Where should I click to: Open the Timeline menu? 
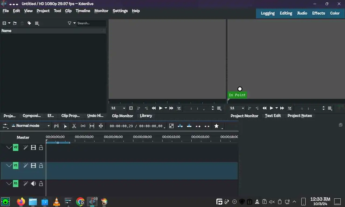(x=83, y=11)
